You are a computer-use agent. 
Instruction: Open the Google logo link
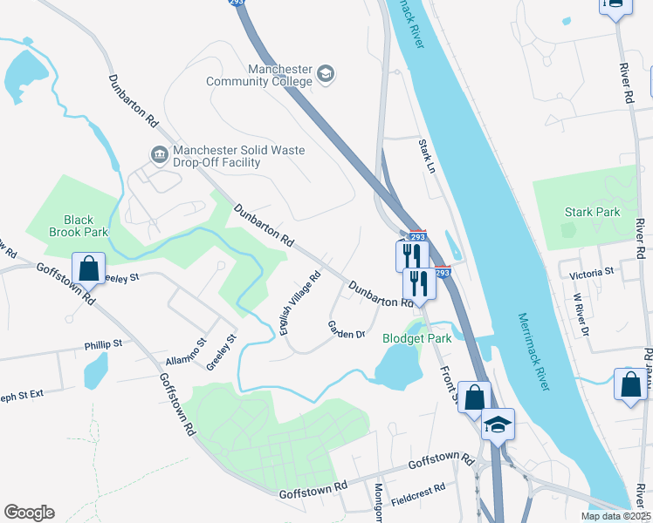coord(29,513)
